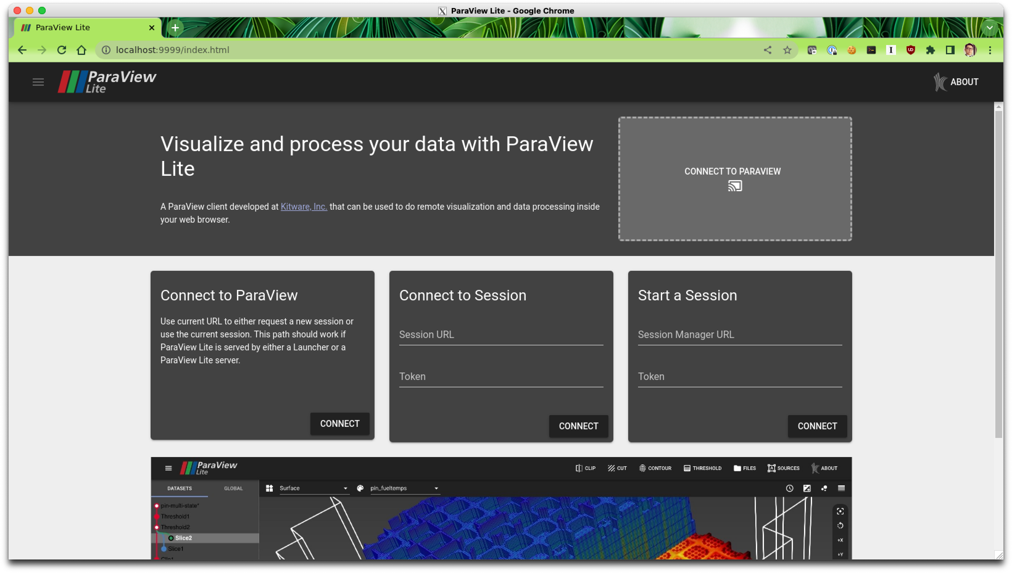Click the cast icon under Connect to ParaView

pyautogui.click(x=735, y=186)
